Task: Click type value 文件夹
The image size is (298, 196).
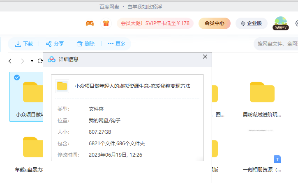Action: click(x=96, y=109)
